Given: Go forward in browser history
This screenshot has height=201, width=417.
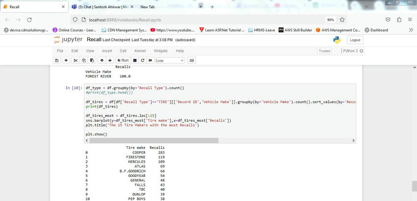Looking at the screenshot, I should coord(18,20).
